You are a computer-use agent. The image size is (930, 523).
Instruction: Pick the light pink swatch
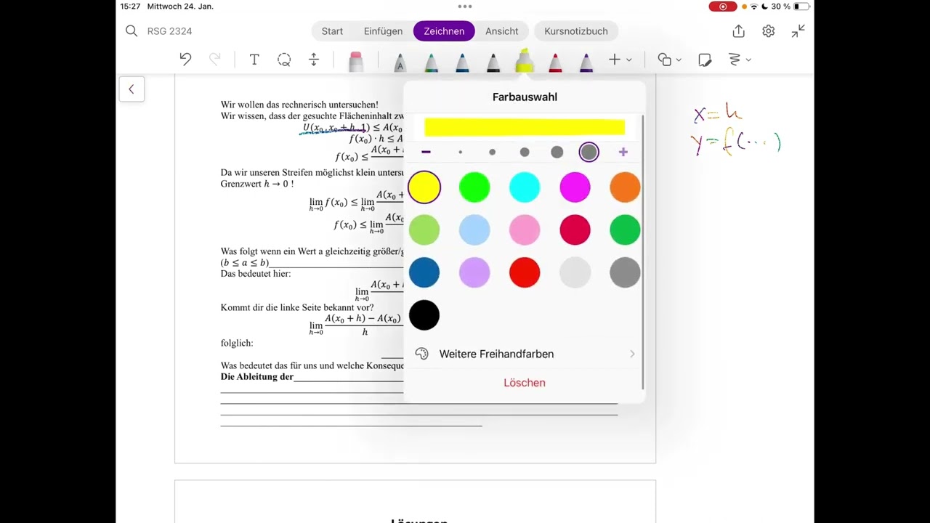click(525, 230)
